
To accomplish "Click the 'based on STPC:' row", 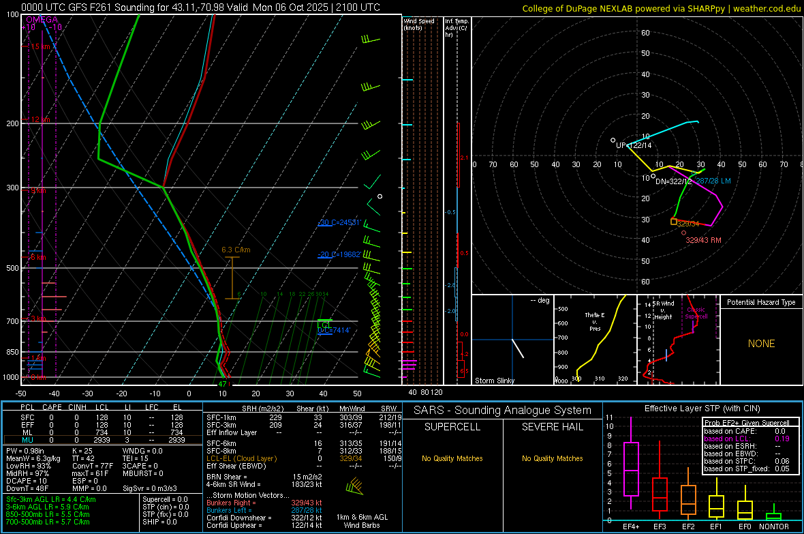I will pos(747,461).
